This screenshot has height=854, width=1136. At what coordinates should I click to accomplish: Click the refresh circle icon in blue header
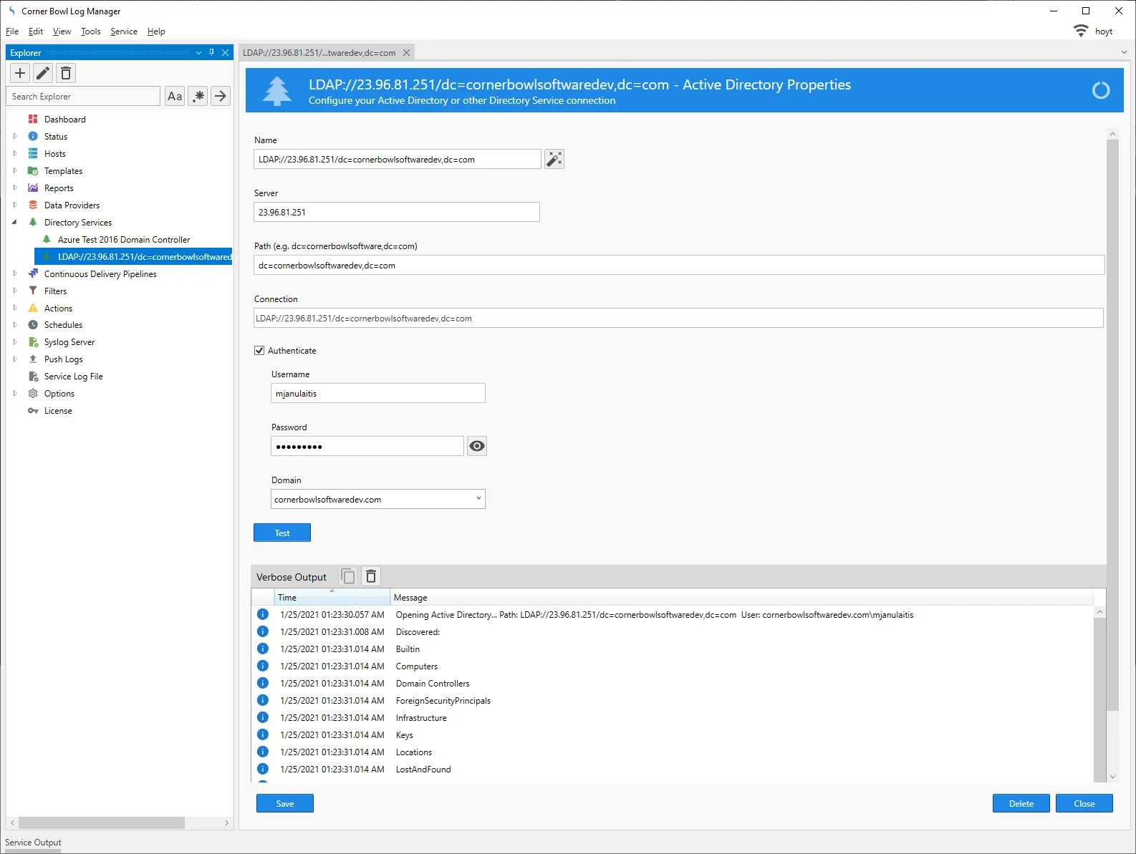(1100, 90)
